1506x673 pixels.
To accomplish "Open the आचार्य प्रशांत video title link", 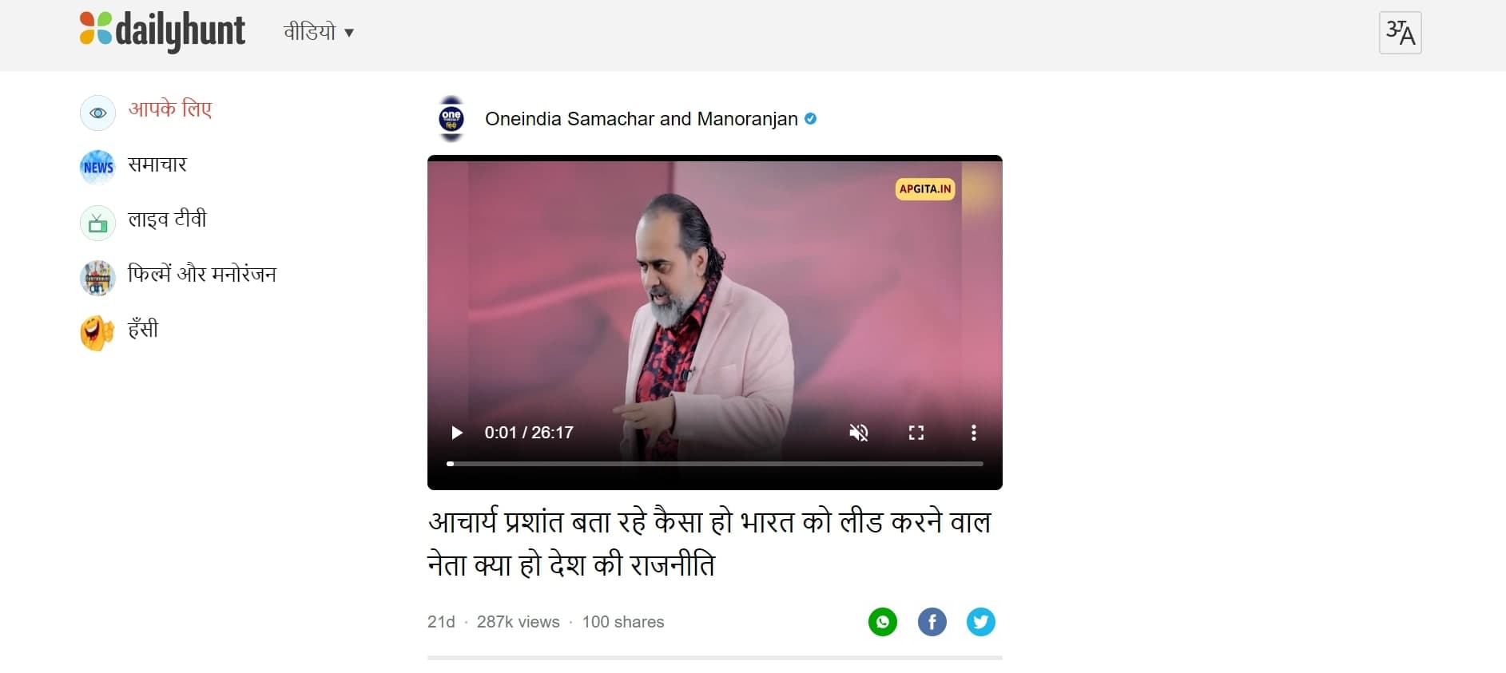I will 709,543.
